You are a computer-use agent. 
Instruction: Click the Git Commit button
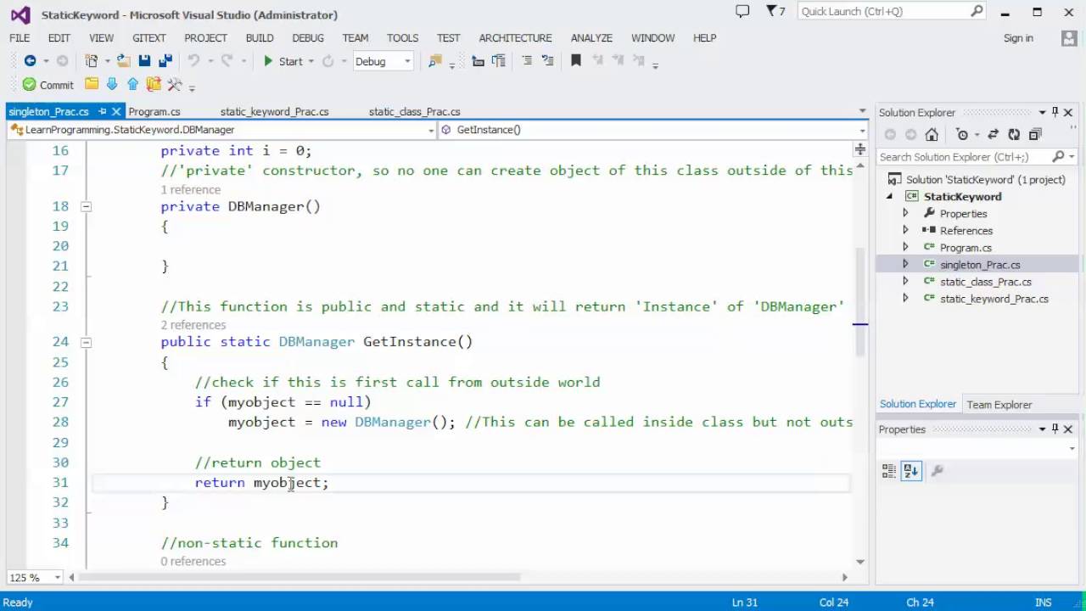(x=48, y=85)
